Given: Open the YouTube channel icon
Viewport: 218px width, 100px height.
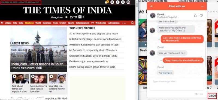Looking at the screenshot, I should click(x=128, y=2).
